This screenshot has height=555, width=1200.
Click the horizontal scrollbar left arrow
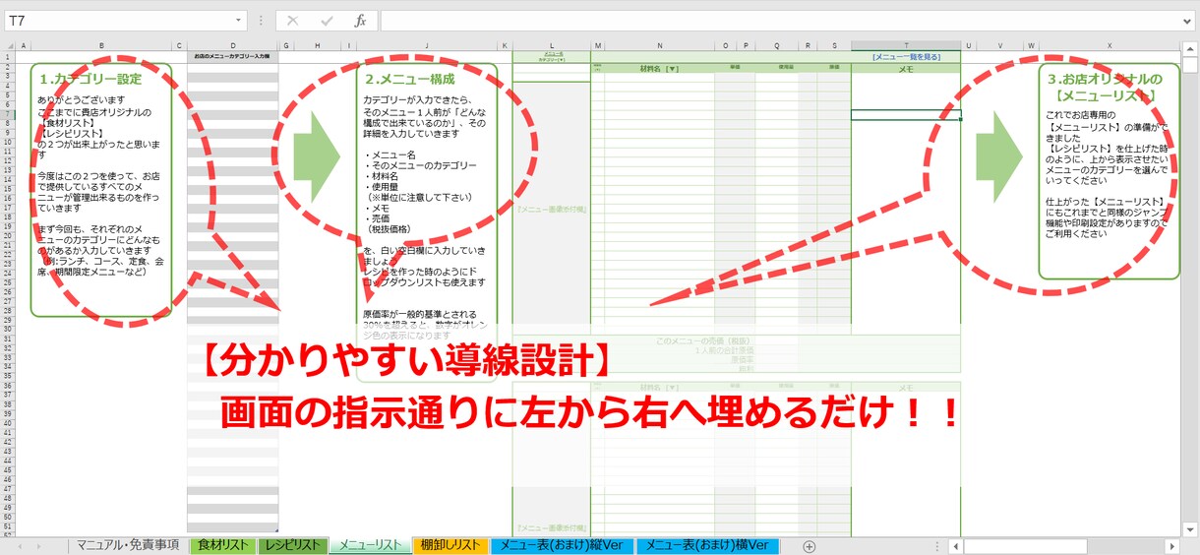[956, 546]
